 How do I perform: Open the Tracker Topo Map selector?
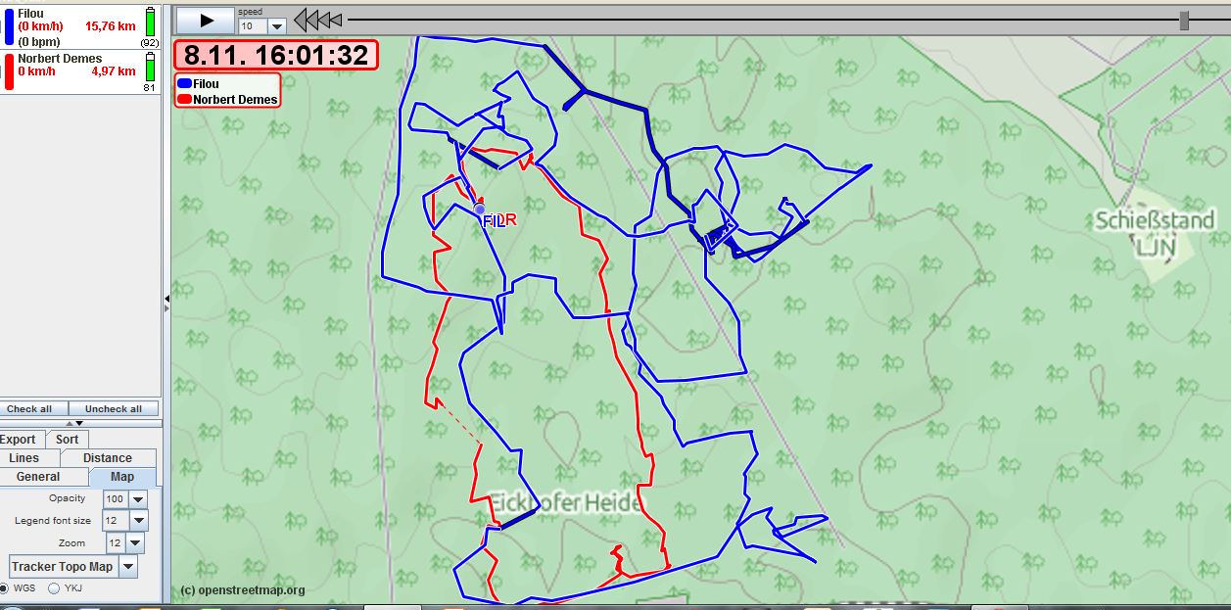tap(127, 566)
